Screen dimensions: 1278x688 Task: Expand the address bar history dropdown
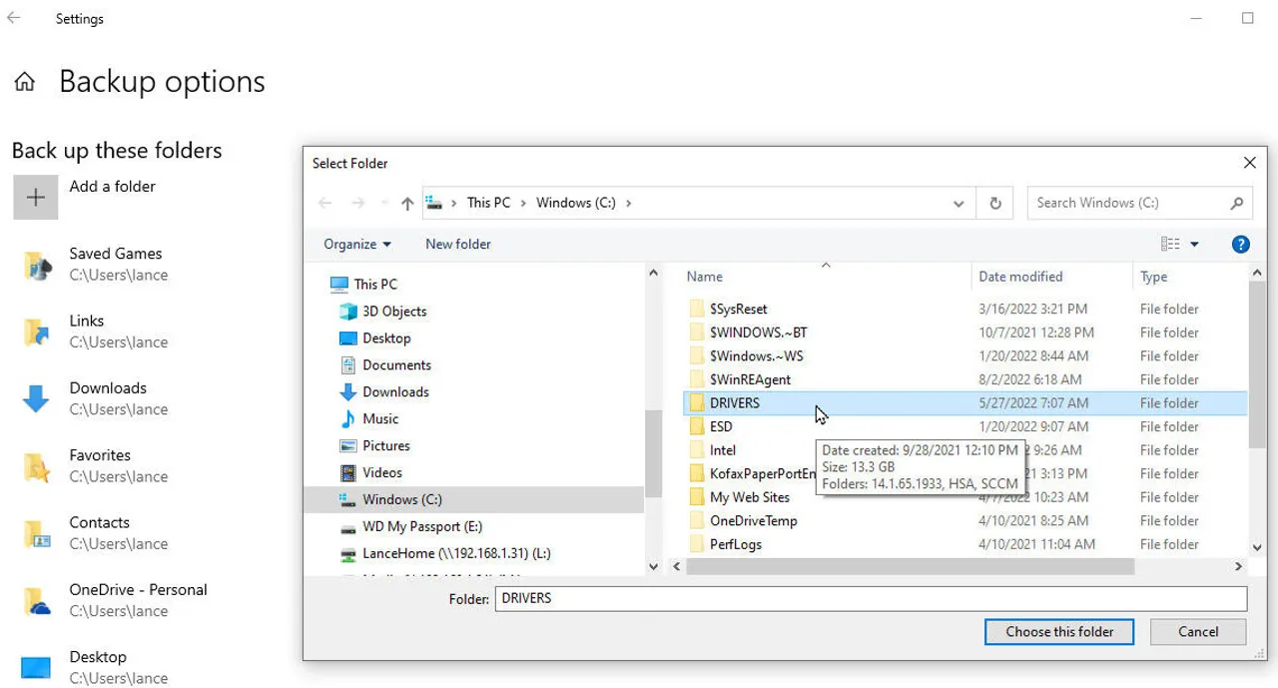point(958,204)
